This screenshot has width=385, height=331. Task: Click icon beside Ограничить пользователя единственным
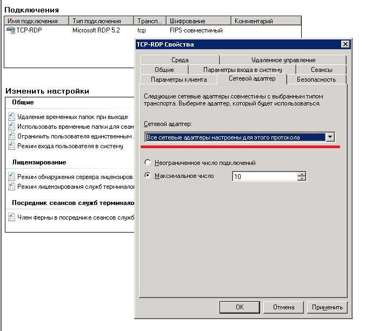11,136
